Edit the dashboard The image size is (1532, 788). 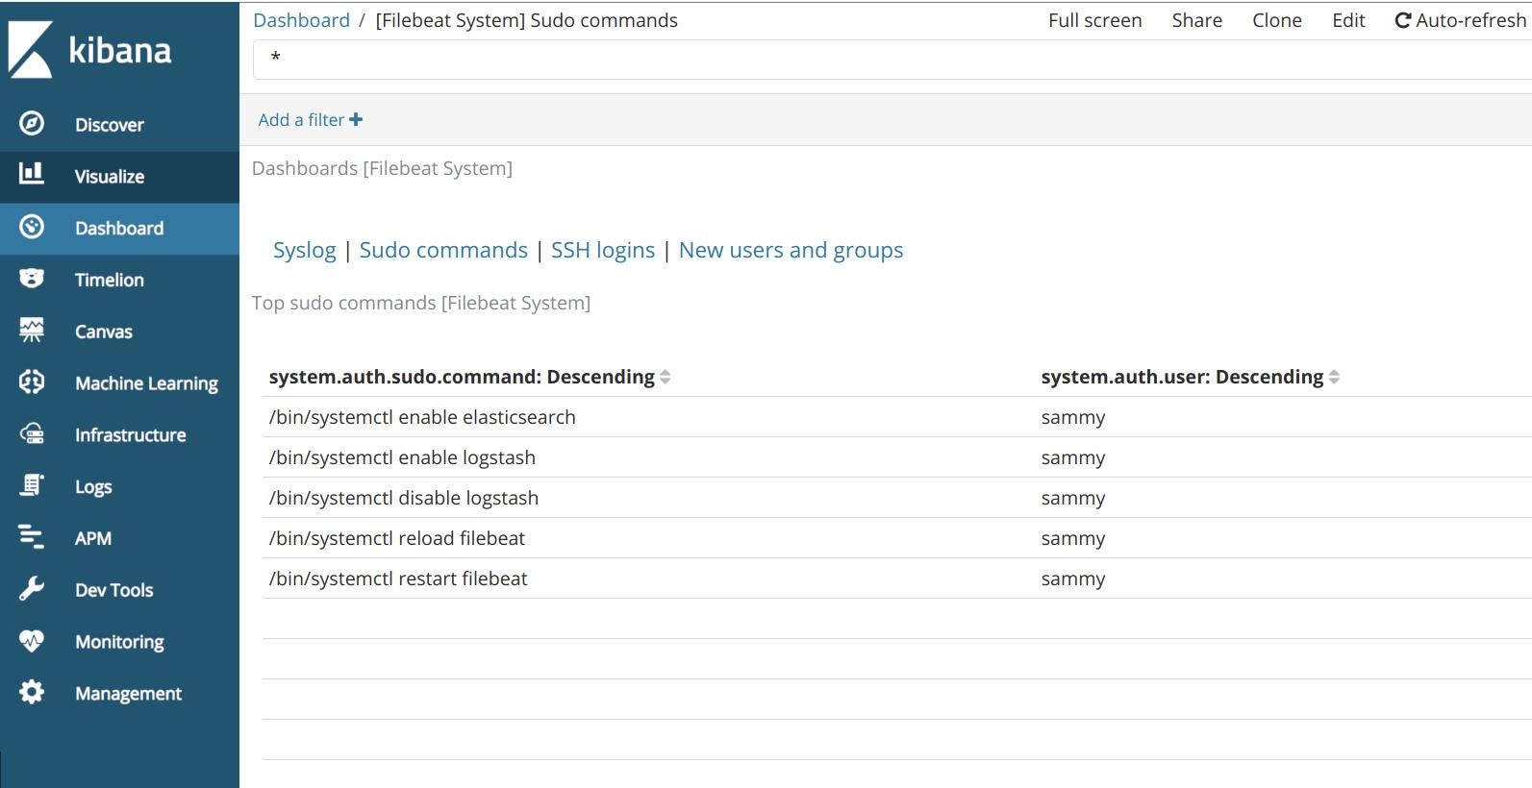(x=1348, y=20)
